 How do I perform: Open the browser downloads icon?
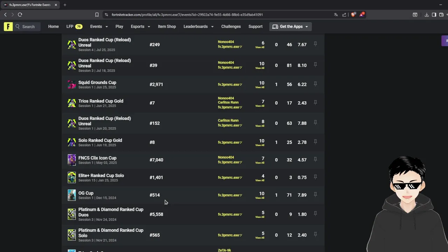click(427, 15)
